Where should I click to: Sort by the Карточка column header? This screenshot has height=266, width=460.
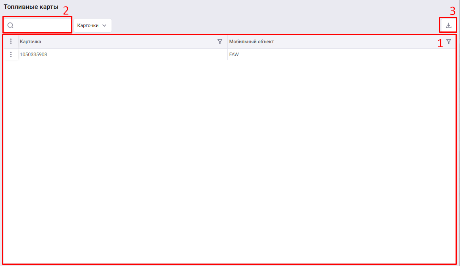tap(30, 42)
